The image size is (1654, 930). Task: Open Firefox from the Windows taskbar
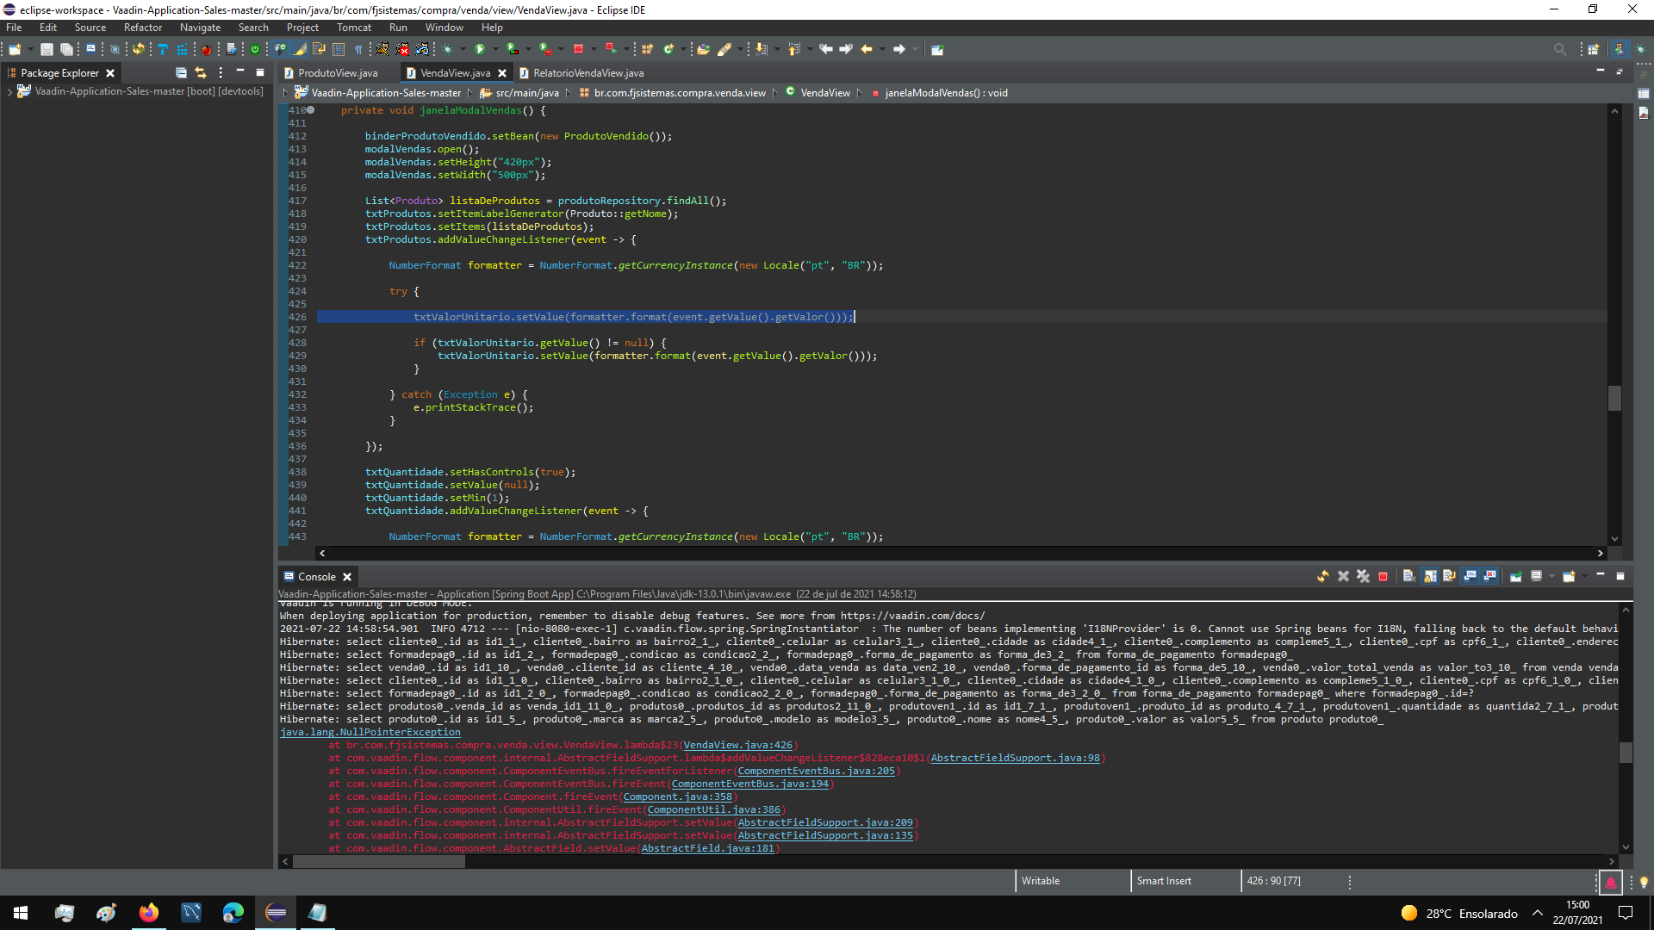(149, 913)
